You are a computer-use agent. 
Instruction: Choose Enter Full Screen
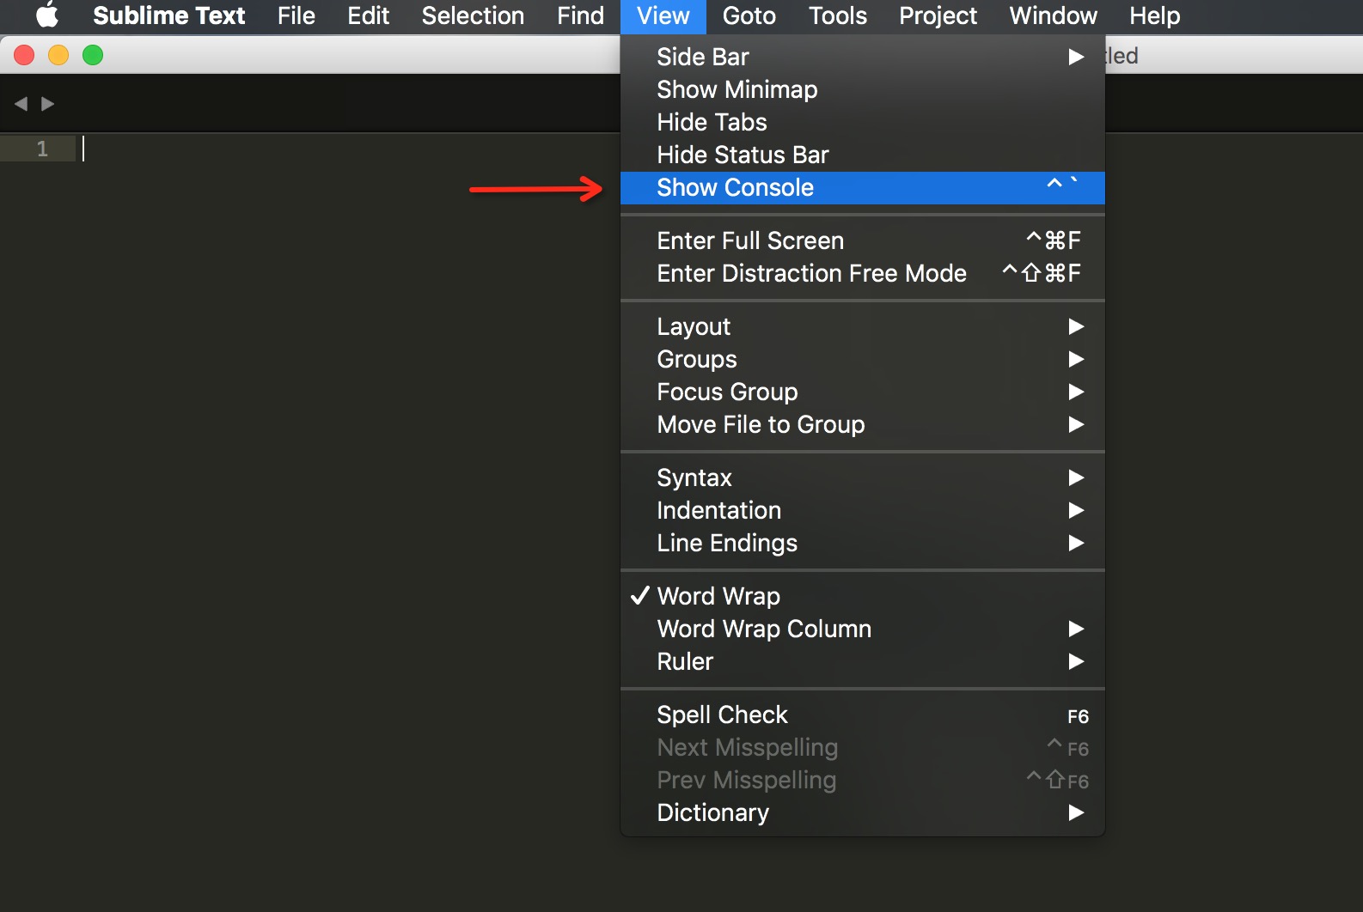click(750, 240)
